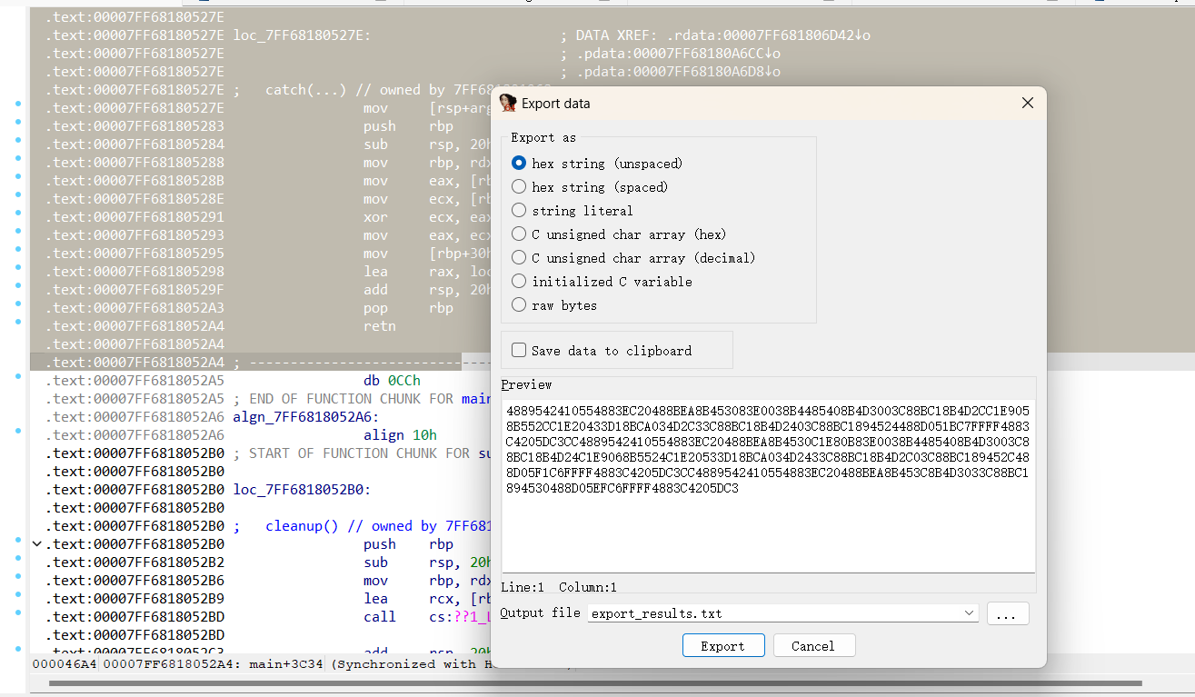
Task: Collapse the chevron at .text:00007FF6818052B0 push rbp
Action: [x=36, y=544]
